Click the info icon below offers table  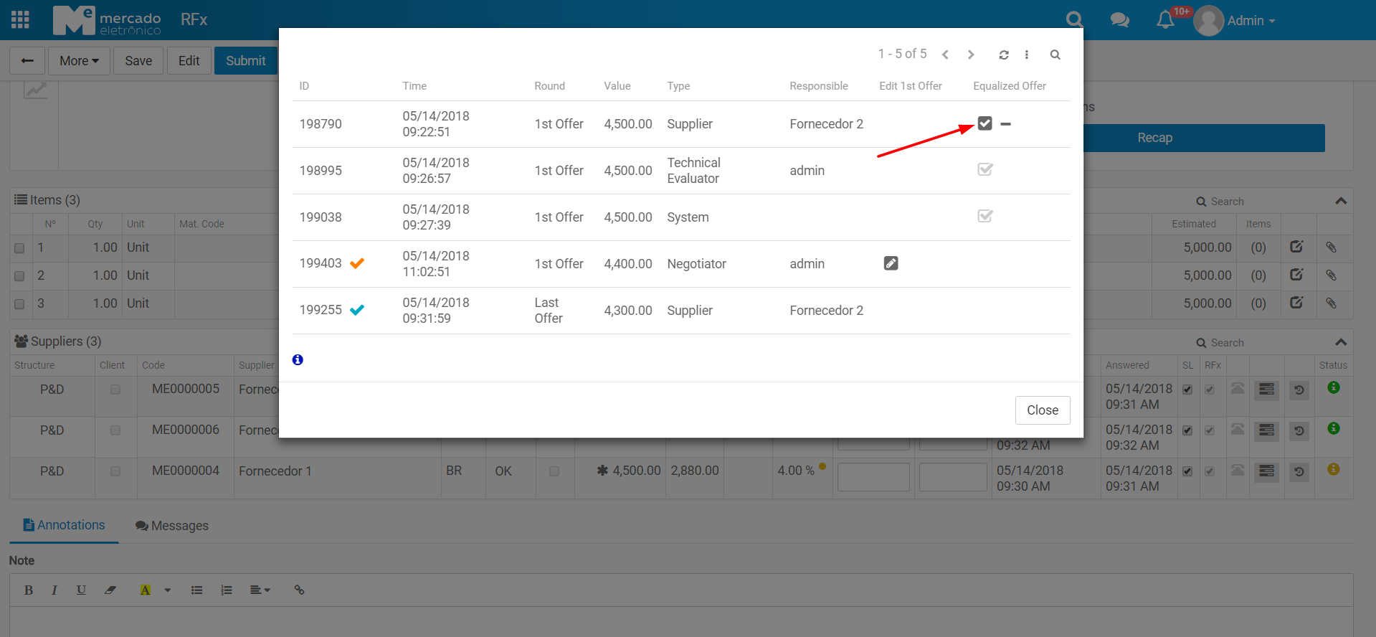(x=298, y=360)
